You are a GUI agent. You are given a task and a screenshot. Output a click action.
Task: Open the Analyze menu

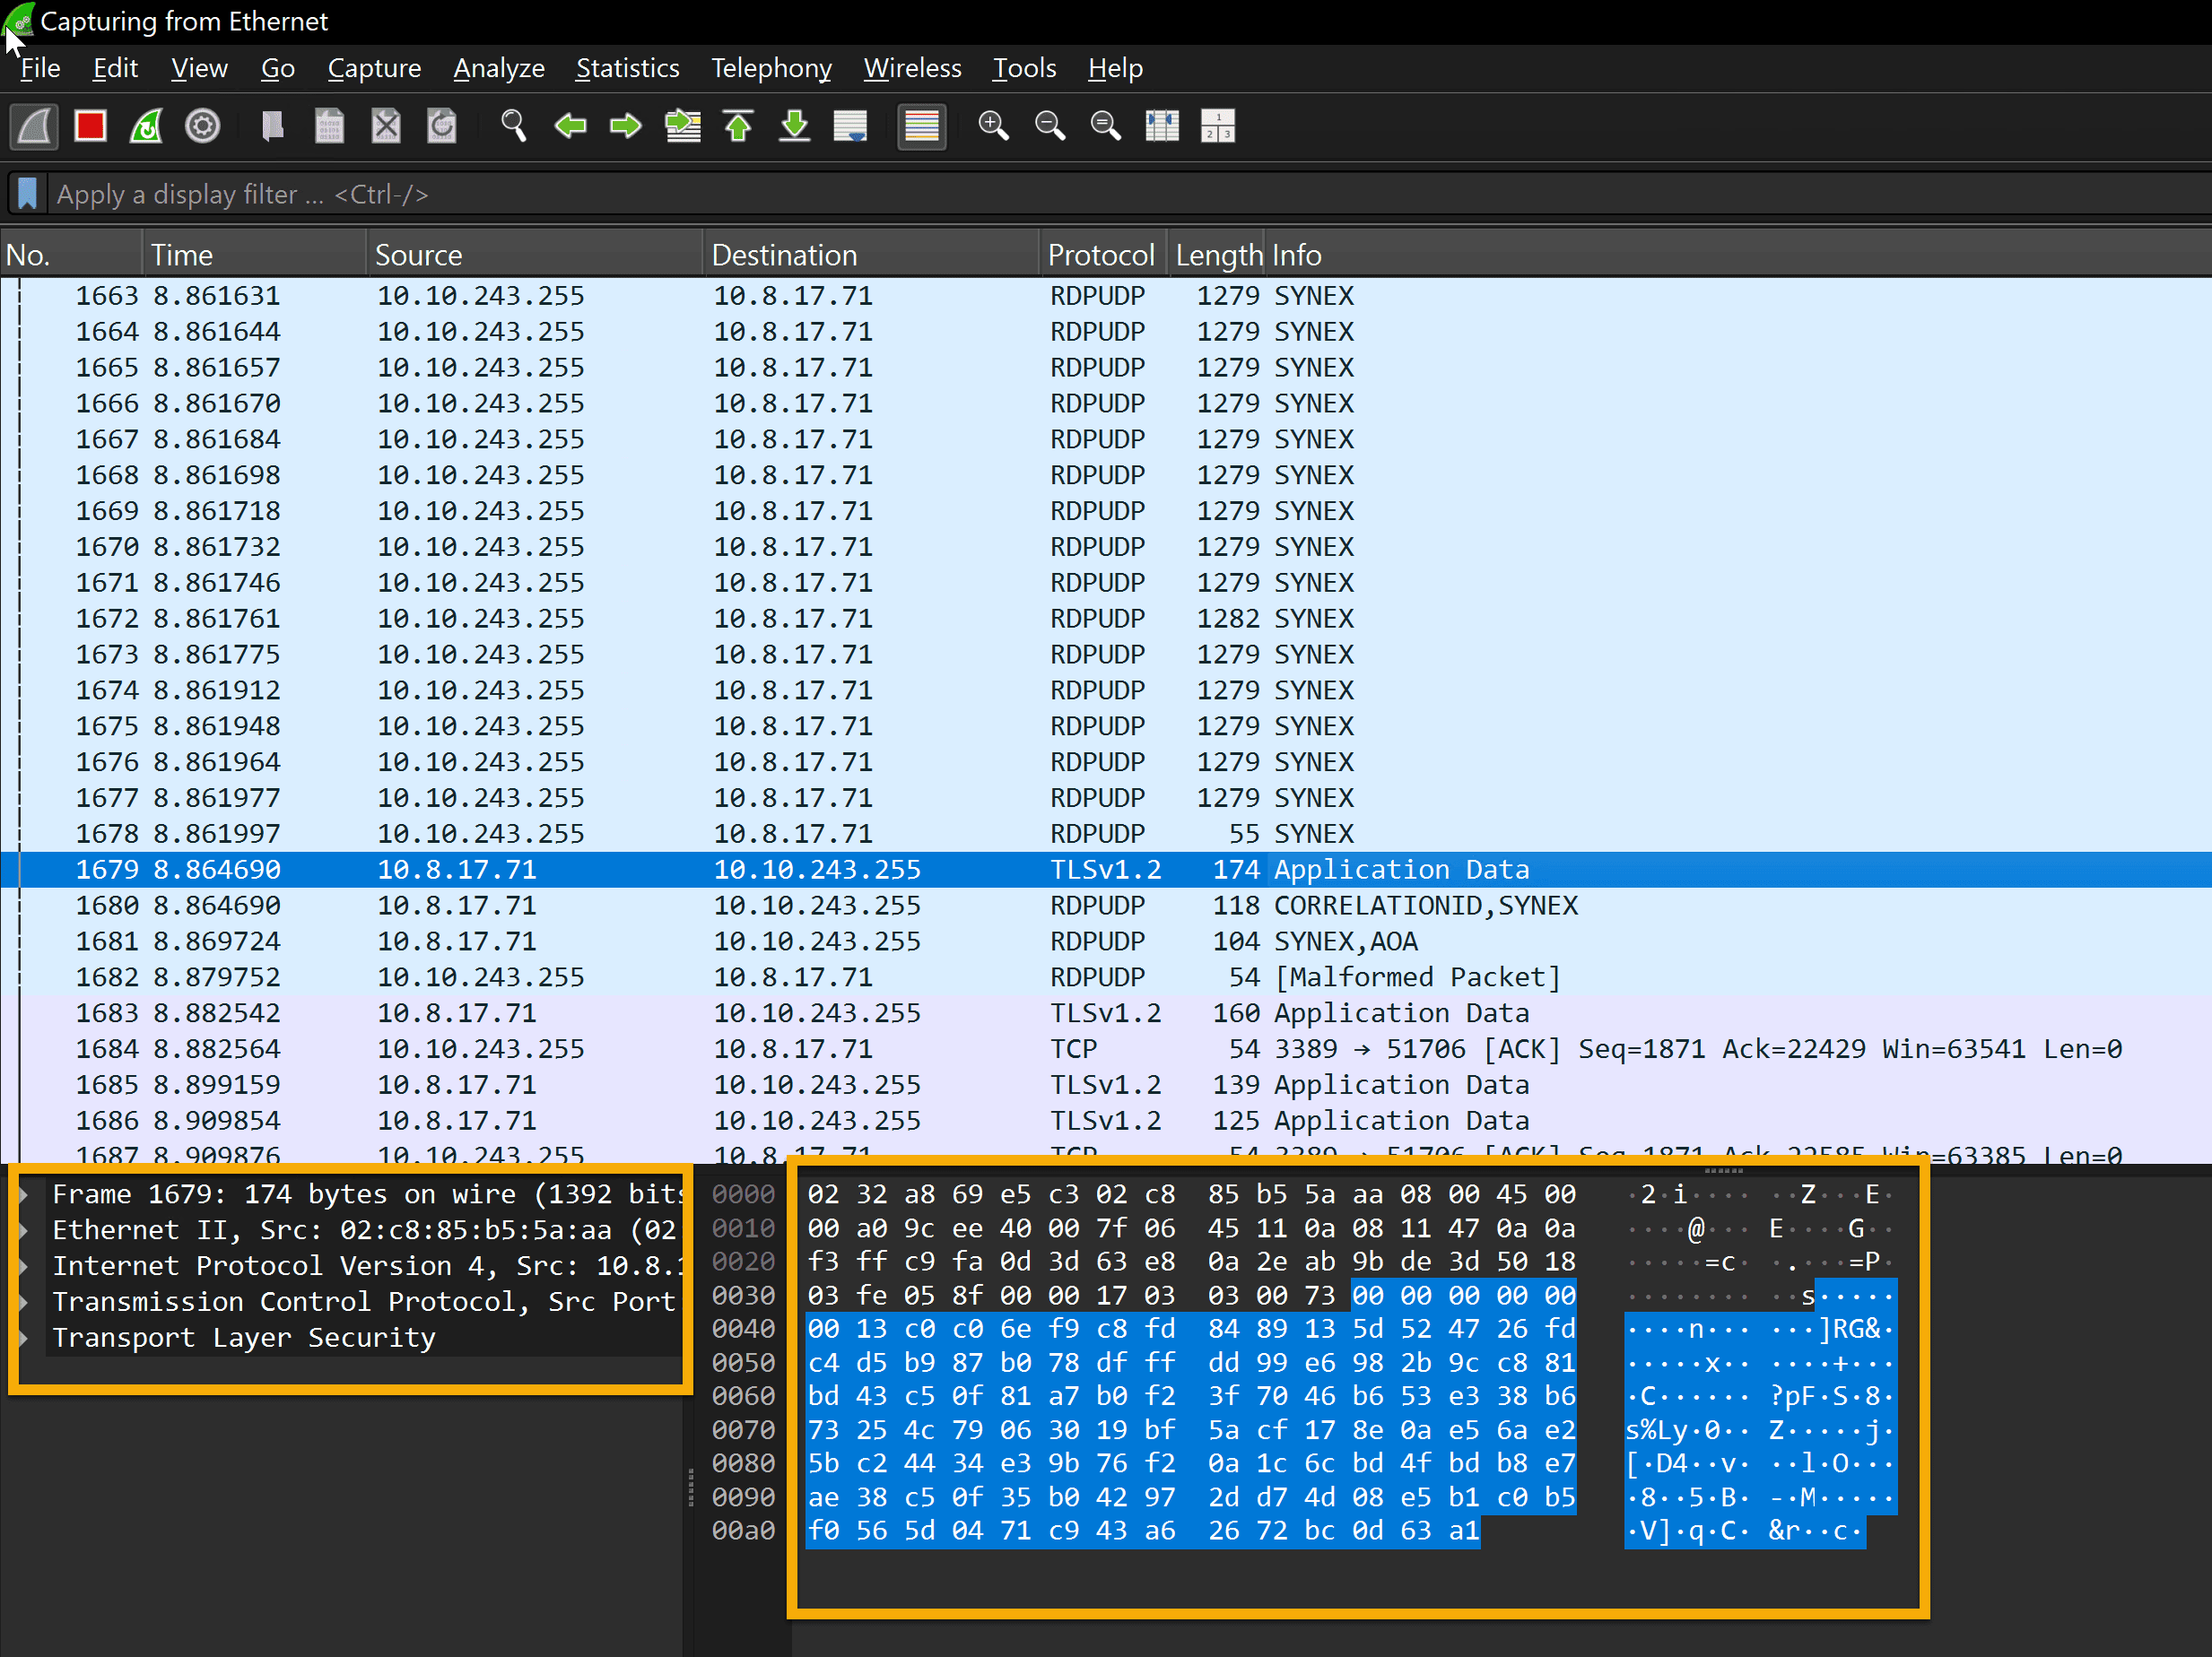(x=498, y=68)
